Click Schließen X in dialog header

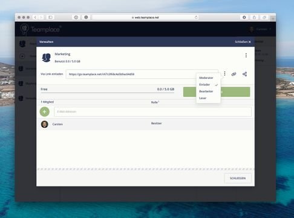243,42
